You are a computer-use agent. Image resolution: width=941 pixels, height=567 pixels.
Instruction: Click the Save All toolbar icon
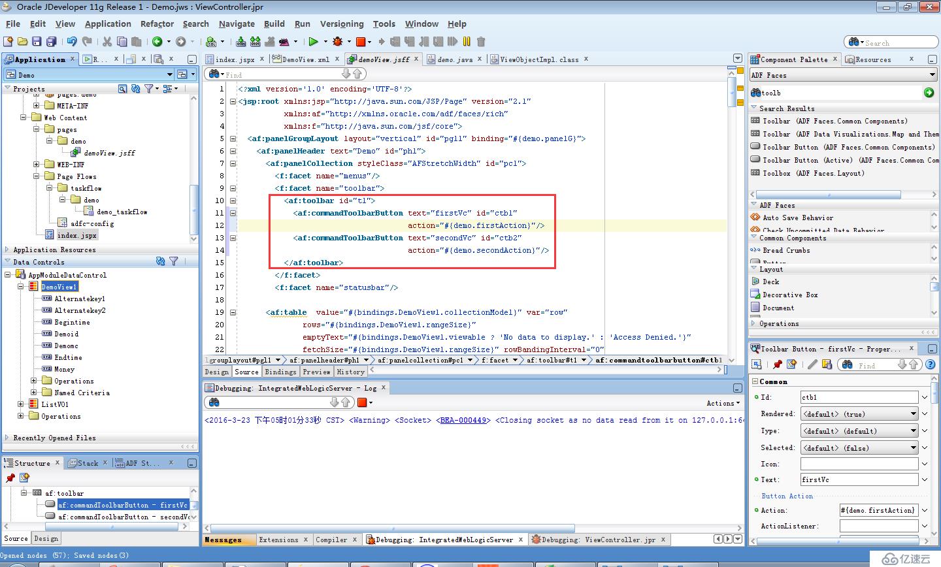point(52,42)
